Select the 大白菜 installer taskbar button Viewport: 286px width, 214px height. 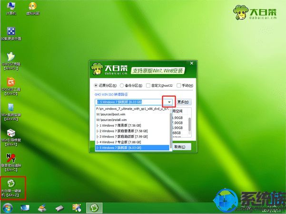[x=94, y=208]
